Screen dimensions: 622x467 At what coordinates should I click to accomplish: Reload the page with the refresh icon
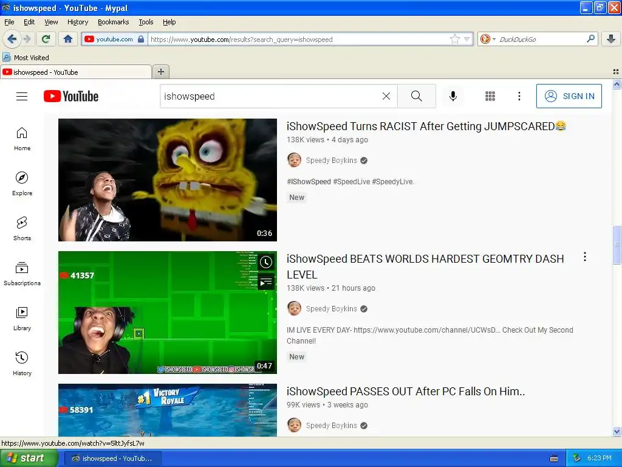click(46, 39)
